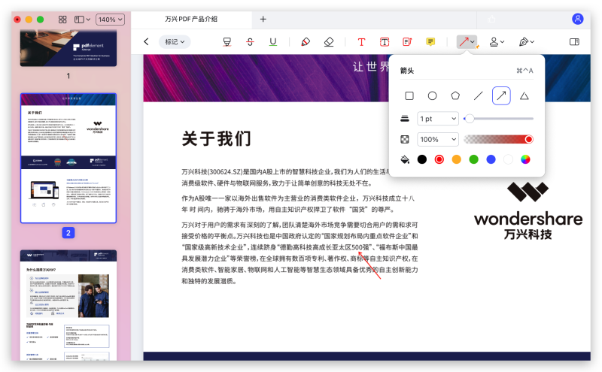Open page 1 thumbnail
Image resolution: width=602 pixels, height=372 pixels.
68,48
